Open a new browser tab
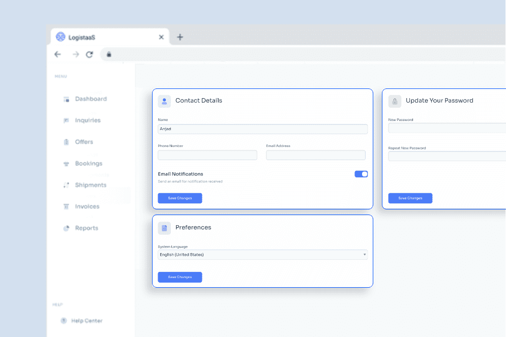 [180, 37]
